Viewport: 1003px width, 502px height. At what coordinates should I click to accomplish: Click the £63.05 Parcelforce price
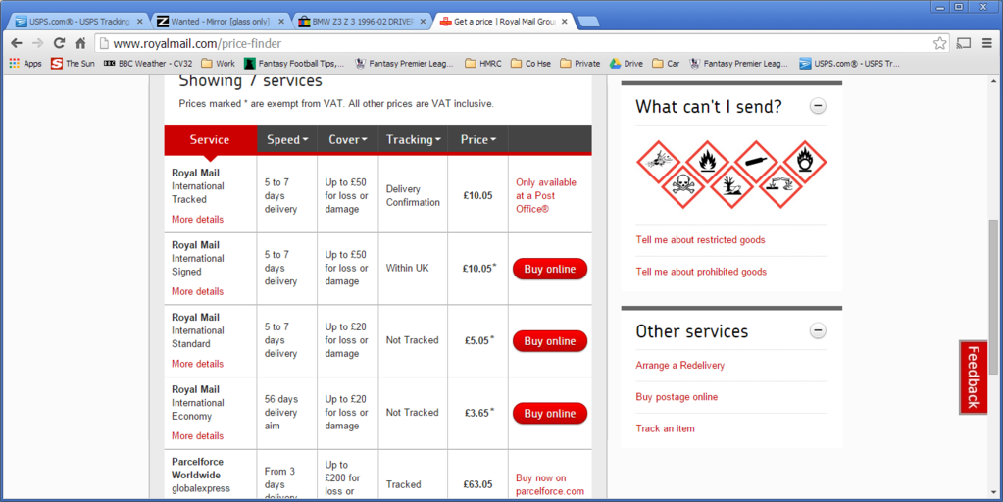[x=477, y=484]
